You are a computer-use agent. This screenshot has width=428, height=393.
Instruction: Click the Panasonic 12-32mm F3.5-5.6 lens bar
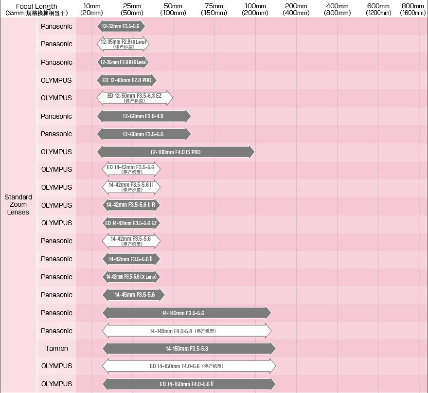pos(121,26)
